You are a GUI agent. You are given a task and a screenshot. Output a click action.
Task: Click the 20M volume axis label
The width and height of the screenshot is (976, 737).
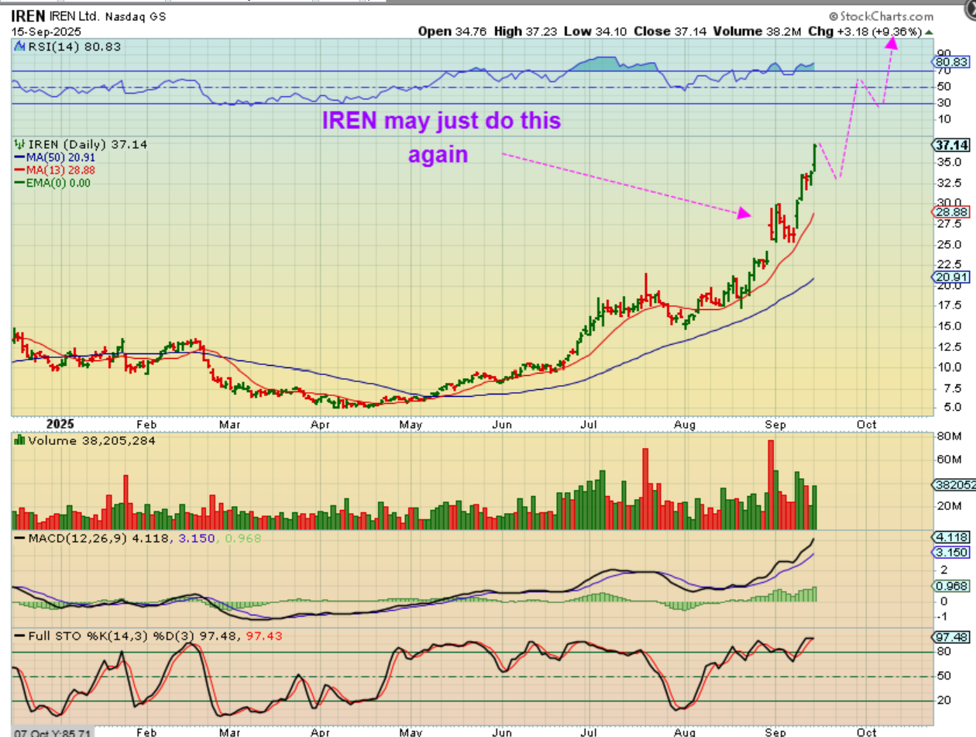point(947,506)
